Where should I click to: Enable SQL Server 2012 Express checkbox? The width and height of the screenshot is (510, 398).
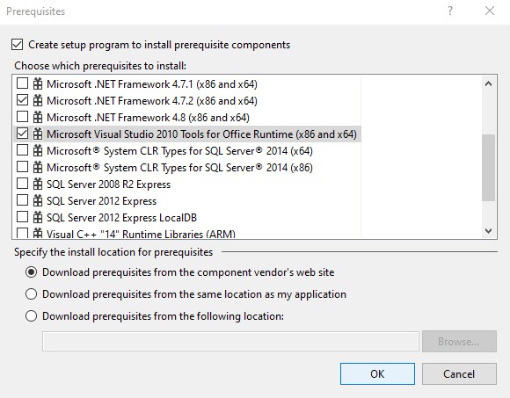[22, 199]
